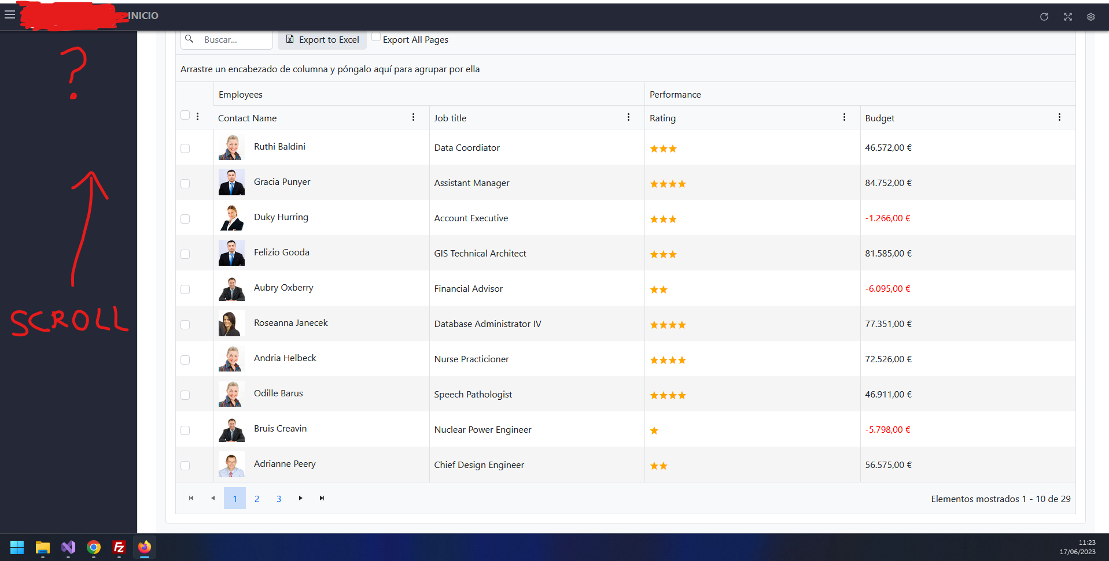The height and width of the screenshot is (561, 1109).
Task: Open FileZilla from the taskbar
Action: click(119, 547)
